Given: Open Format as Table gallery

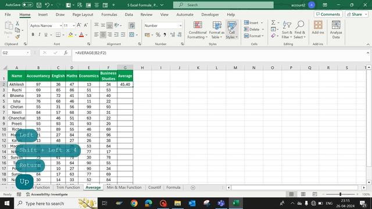Looking at the screenshot, I should [x=217, y=30].
